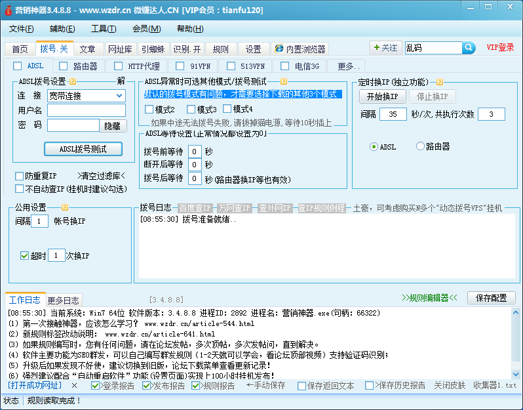Check the 模式3 option
Viewport: 523px width, 410px height.
pyautogui.click(x=191, y=110)
